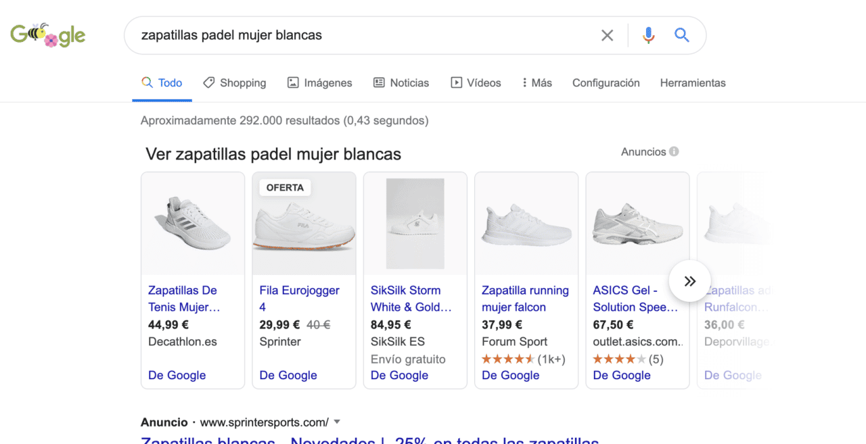Click the Imágenes picture icon
Image resolution: width=866 pixels, height=444 pixels.
click(x=292, y=82)
